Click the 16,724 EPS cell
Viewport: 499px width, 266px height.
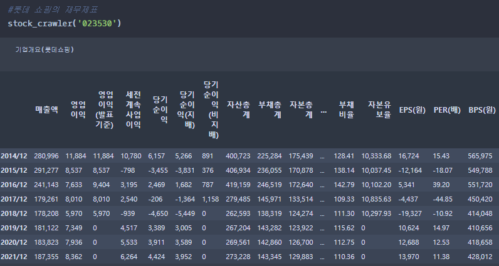pos(409,156)
